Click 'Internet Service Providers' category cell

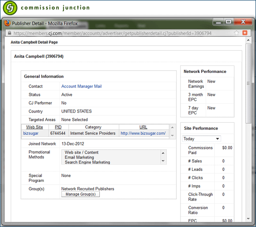pyautogui.click(x=93, y=133)
